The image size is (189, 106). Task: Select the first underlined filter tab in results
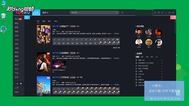coord(38,21)
